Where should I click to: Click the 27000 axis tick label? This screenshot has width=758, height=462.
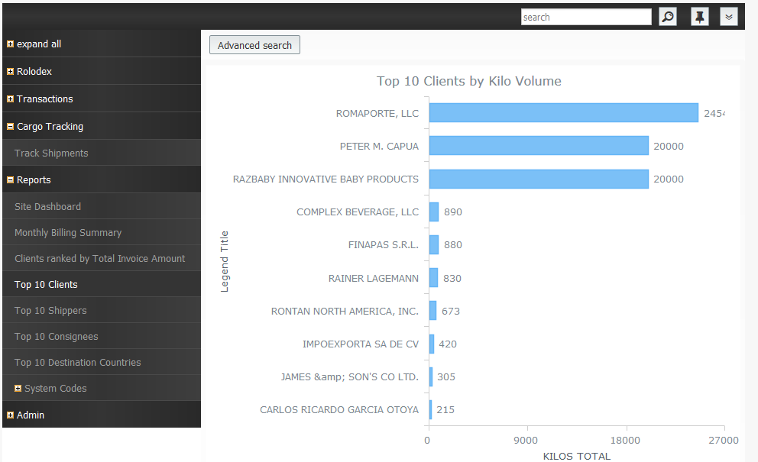coord(724,441)
